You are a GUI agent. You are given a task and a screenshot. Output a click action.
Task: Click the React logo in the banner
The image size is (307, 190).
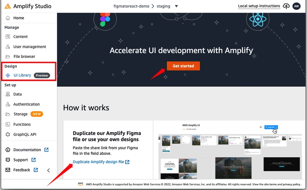[257, 20]
